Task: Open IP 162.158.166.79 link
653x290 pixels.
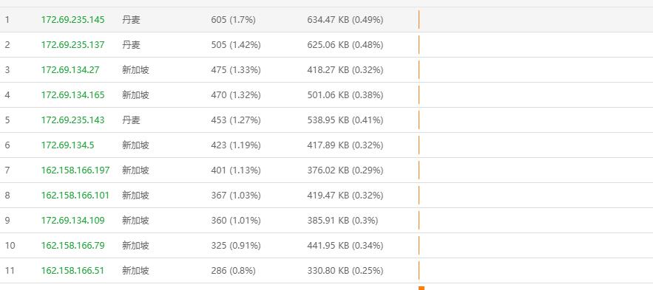Action: coord(73,246)
